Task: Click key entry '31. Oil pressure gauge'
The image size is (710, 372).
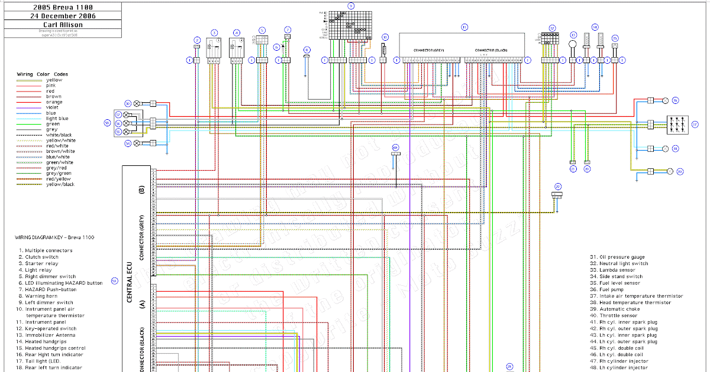Action: point(618,257)
